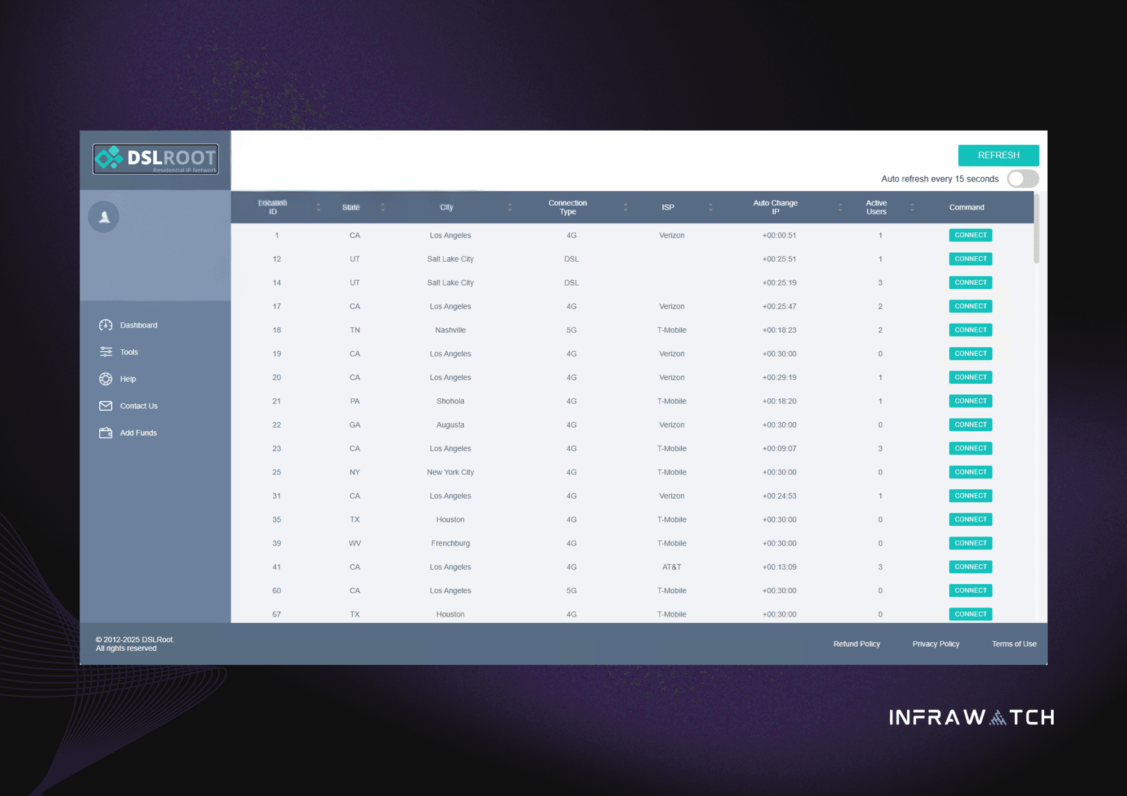This screenshot has height=796, width=1127.
Task: Toggle auto refresh every 15 seconds
Action: tap(1023, 179)
